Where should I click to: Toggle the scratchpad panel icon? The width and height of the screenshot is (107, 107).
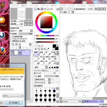pyautogui.click(x=51, y=9)
